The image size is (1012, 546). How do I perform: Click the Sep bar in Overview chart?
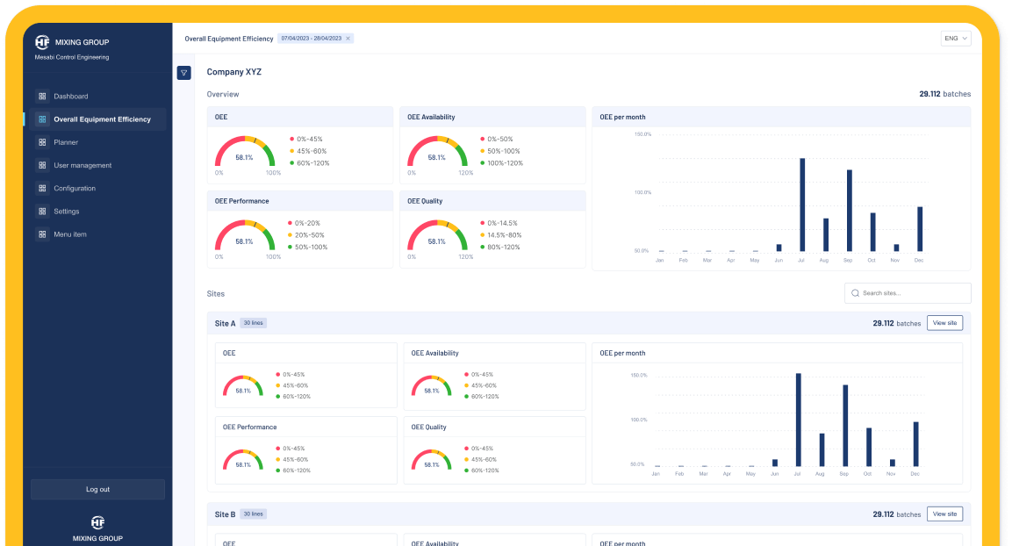[850, 211]
